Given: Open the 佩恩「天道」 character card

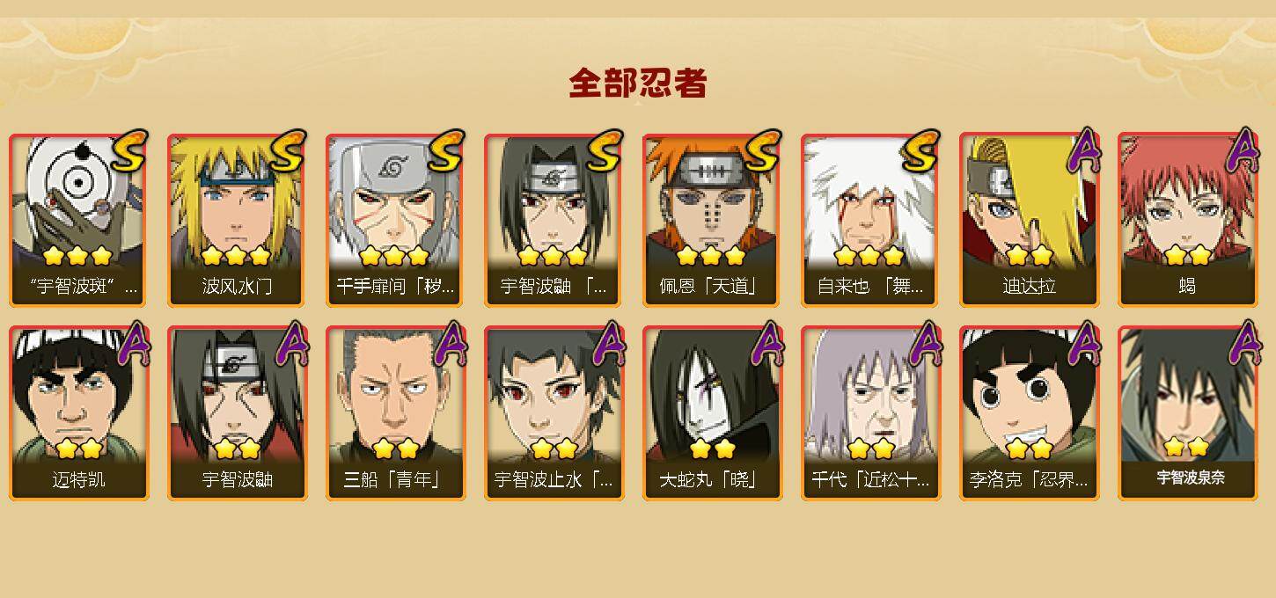Looking at the screenshot, I should click(x=712, y=220).
